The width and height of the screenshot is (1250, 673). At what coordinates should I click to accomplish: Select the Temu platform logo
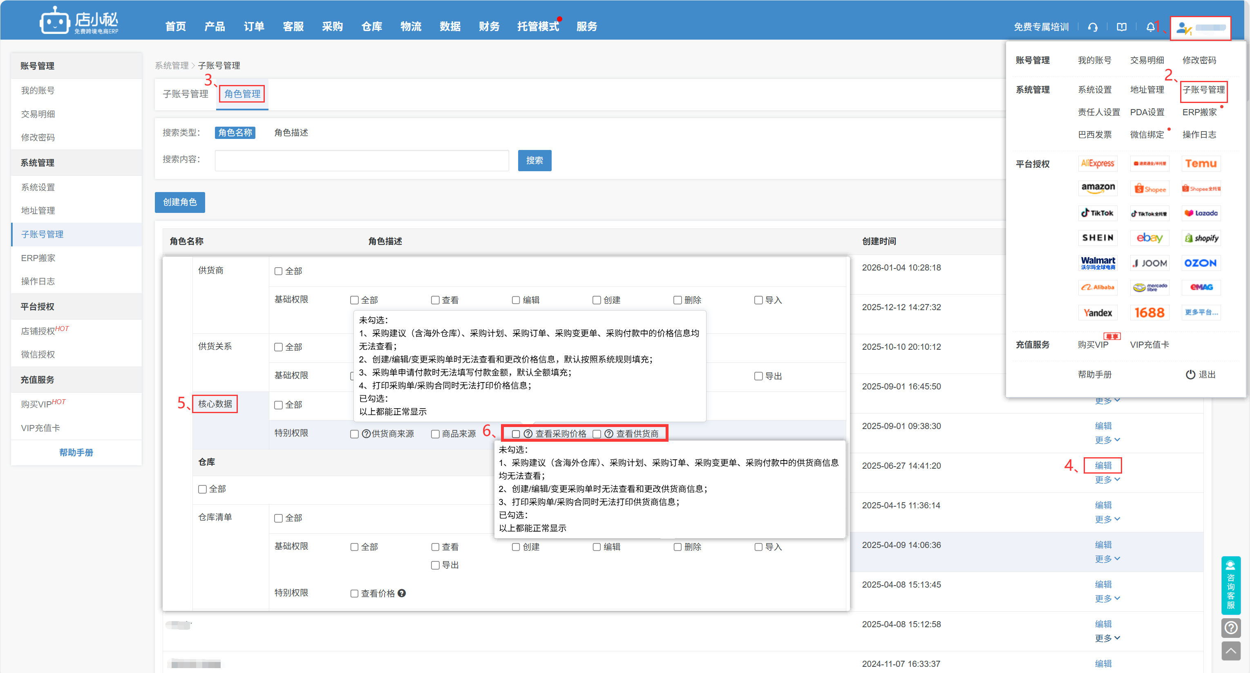coord(1201,163)
